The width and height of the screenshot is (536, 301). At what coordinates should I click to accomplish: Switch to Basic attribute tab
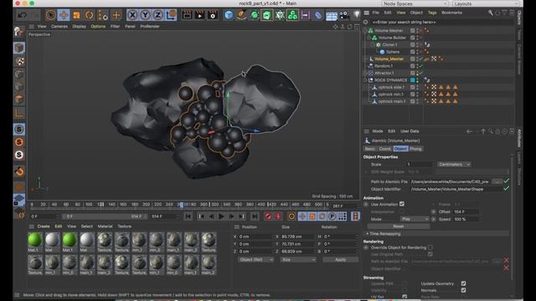(370, 149)
